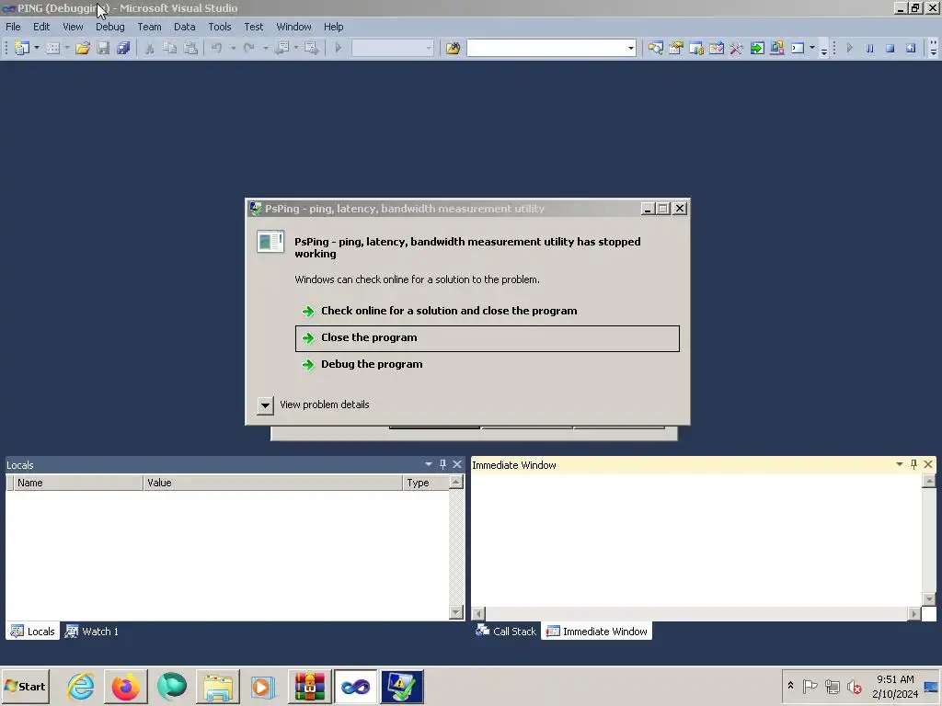Open the Data menu
This screenshot has height=706, width=942.
tap(184, 27)
